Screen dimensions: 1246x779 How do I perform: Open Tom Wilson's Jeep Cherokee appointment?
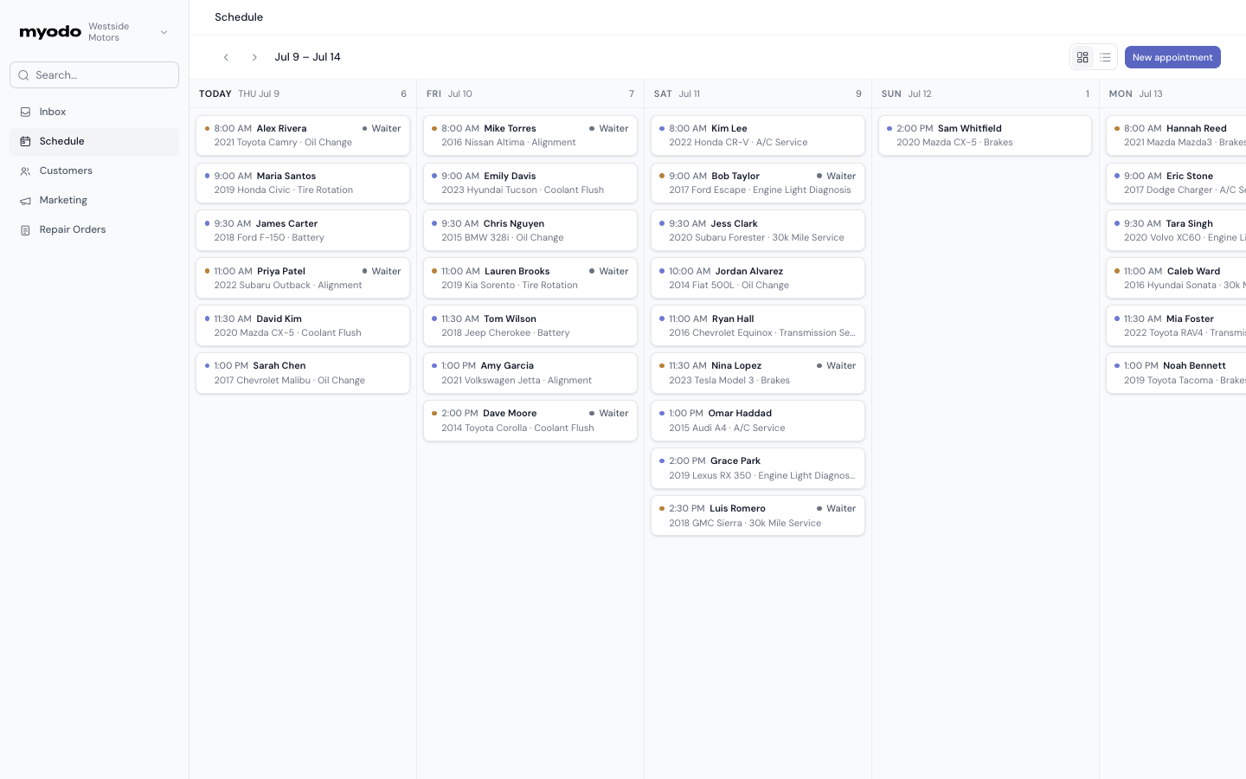click(530, 325)
